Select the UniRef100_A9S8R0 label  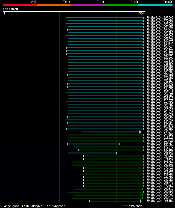point(160,201)
